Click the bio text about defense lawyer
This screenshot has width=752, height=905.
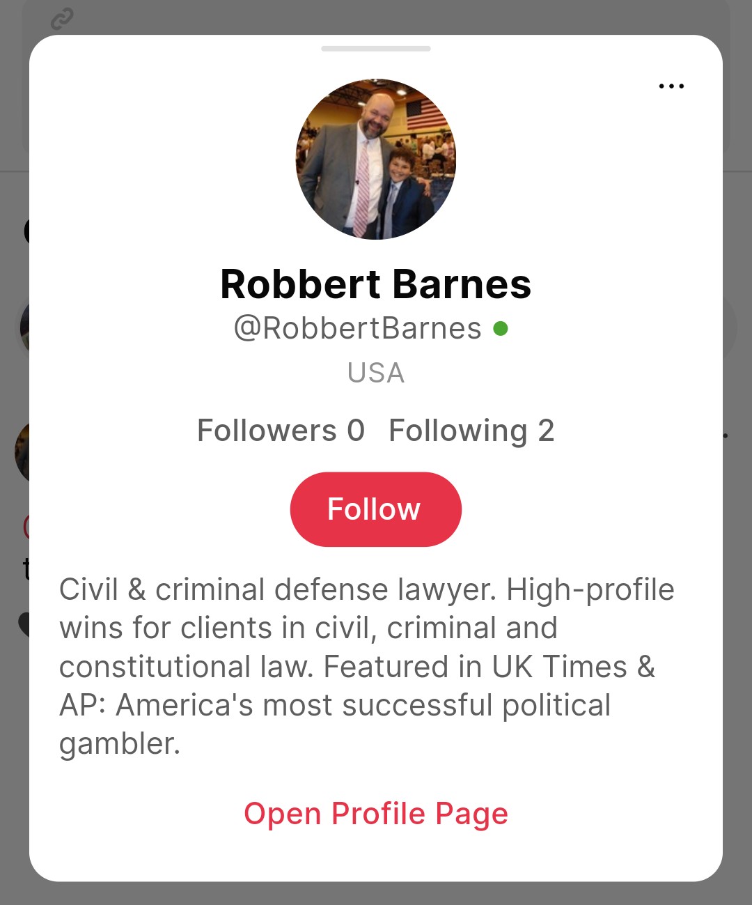(366, 665)
